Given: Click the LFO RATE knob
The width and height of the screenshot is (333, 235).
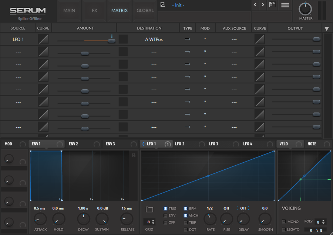Looking at the screenshot, I should coord(210,219).
